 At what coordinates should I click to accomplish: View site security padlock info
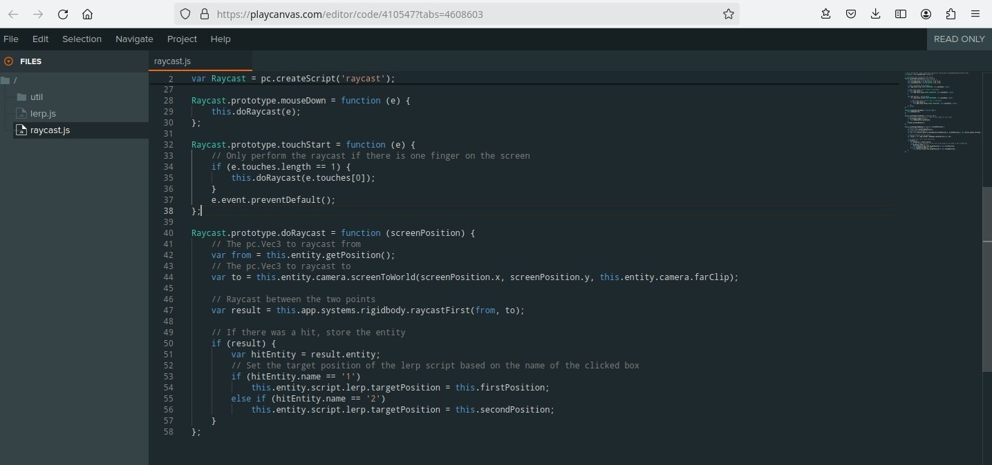tap(204, 14)
